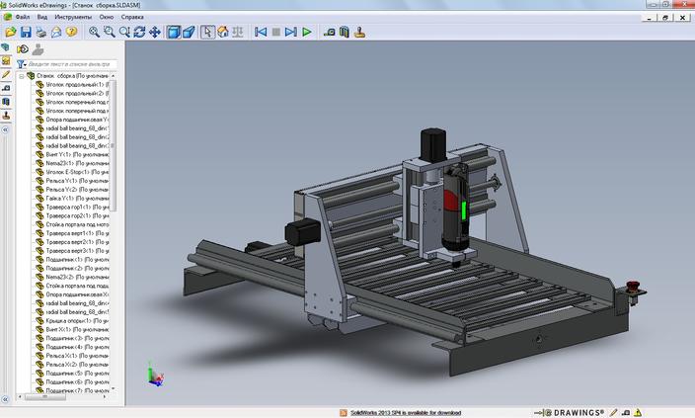Select Уголок продольный<1> in tree
This screenshot has height=418, width=695.
point(74,84)
